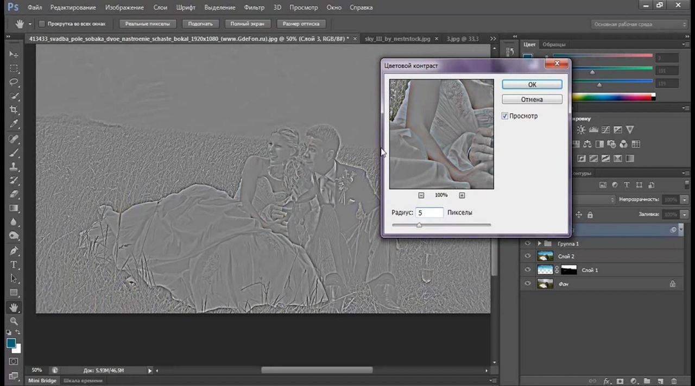
Task: Open the Слои menu
Action: (160, 8)
